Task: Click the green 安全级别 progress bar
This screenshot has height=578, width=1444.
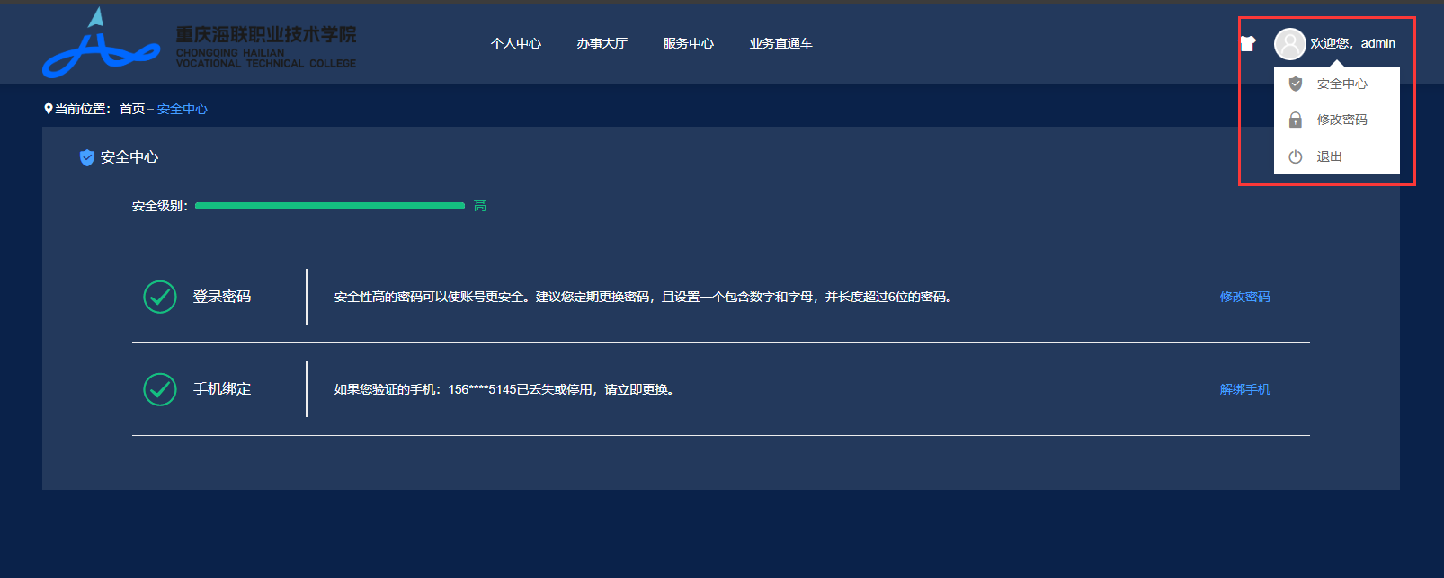Action: point(329,206)
